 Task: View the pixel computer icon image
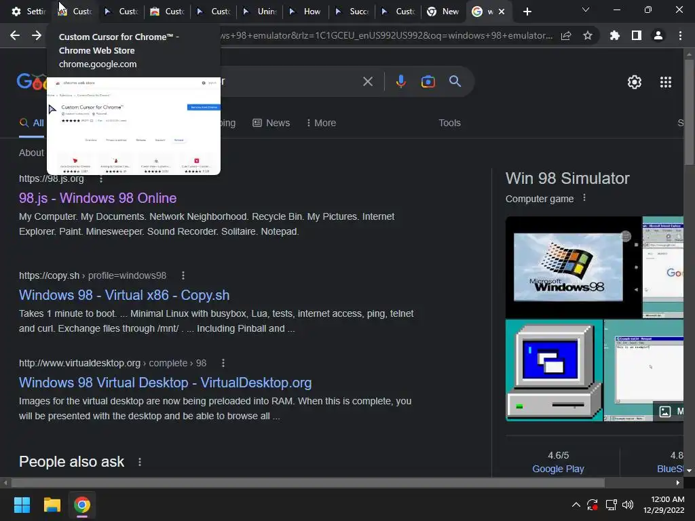pyautogui.click(x=554, y=370)
